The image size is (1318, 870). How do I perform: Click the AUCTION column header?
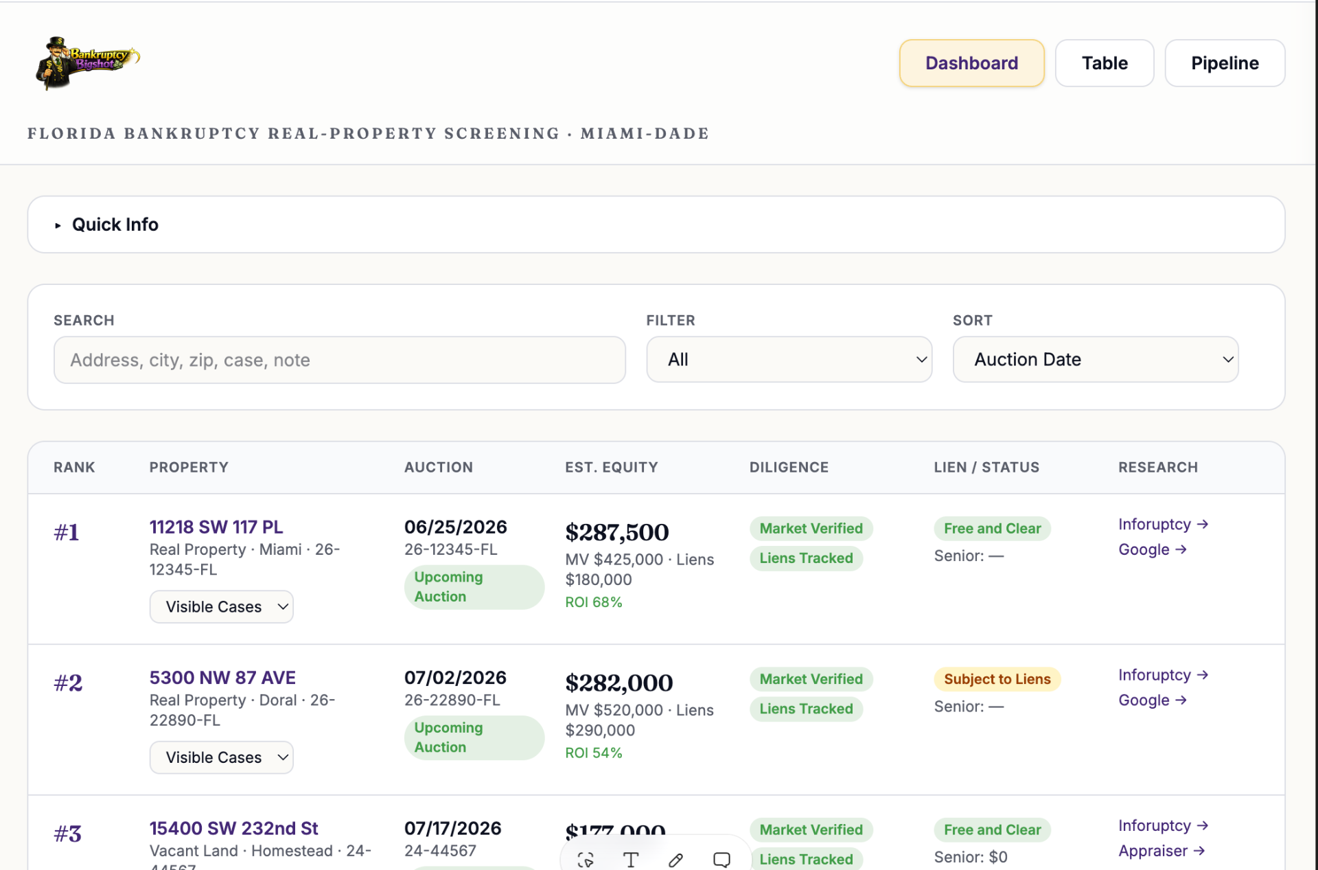click(x=438, y=468)
